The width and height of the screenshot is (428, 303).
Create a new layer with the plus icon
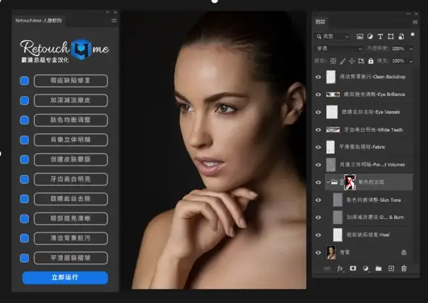click(x=391, y=268)
